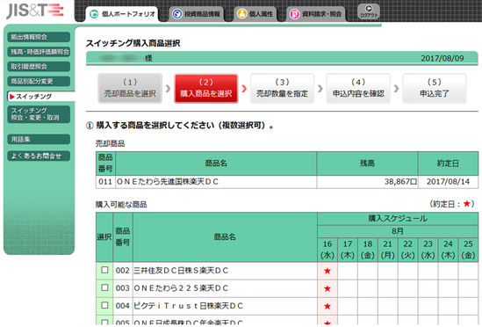
Task: Click step (3) 売却数量を指定
Action: [x=282, y=88]
